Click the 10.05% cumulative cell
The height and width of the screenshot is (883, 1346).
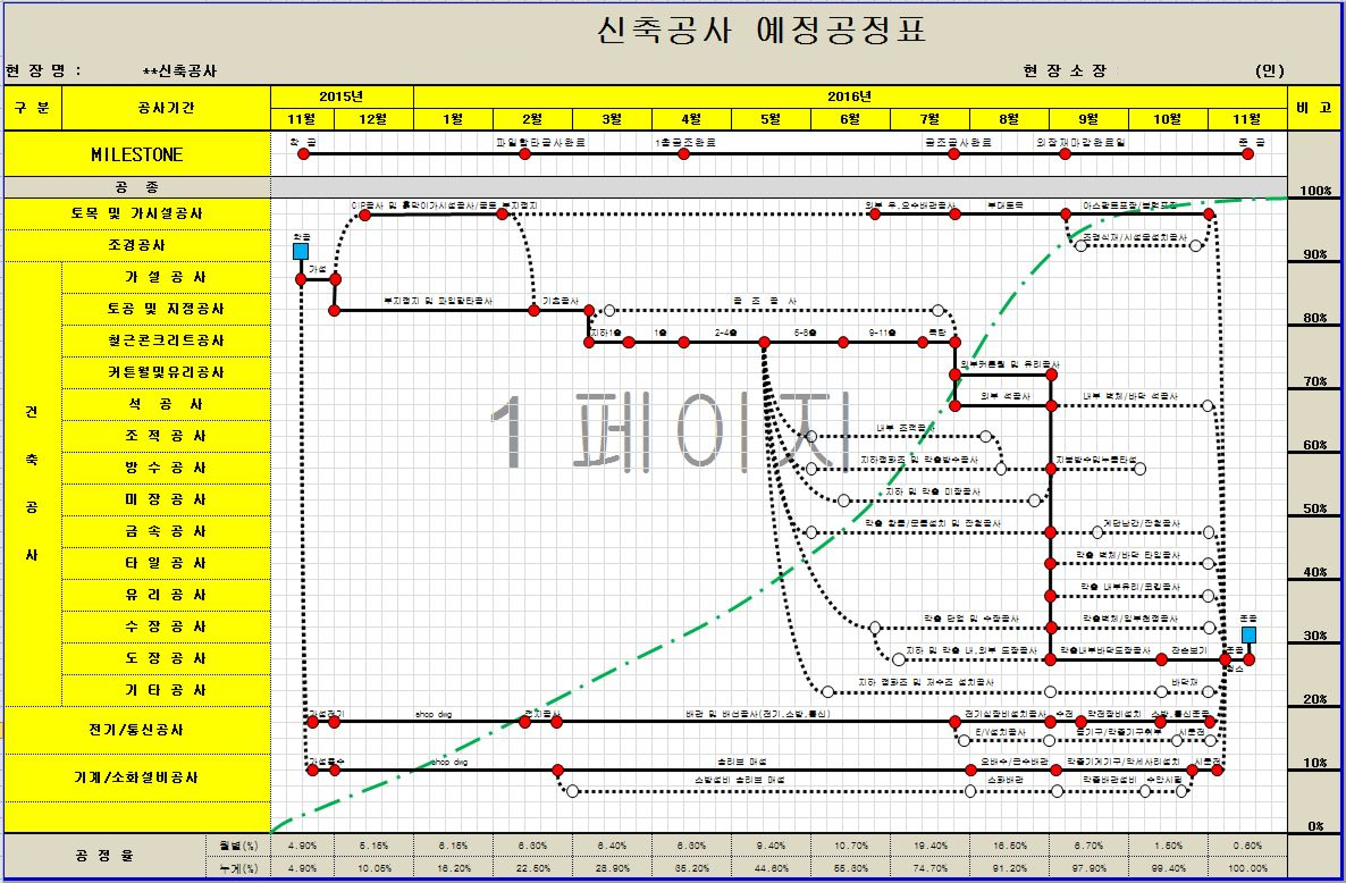[374, 868]
